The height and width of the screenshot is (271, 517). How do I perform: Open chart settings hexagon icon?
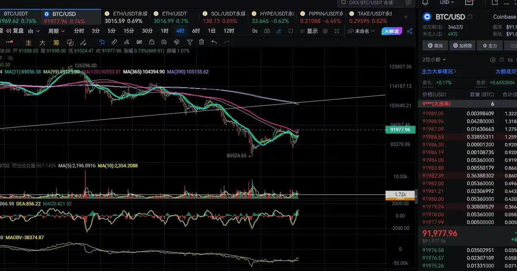click(x=325, y=31)
